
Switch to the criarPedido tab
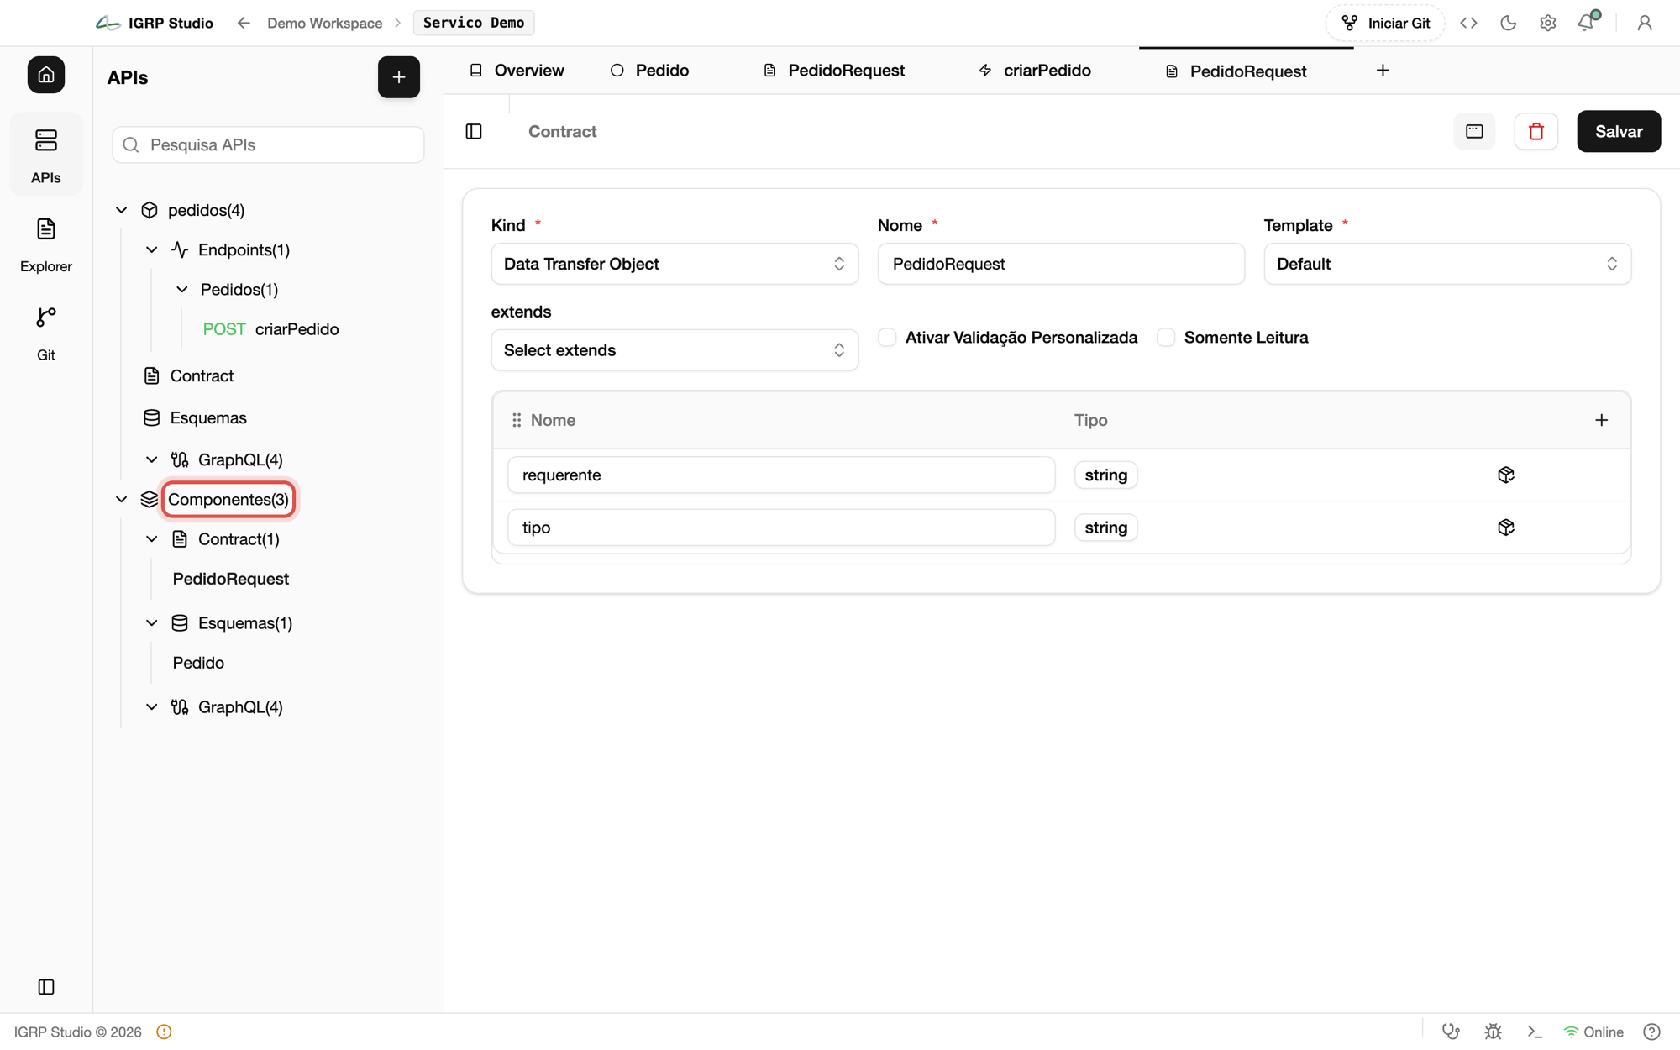click(1035, 71)
